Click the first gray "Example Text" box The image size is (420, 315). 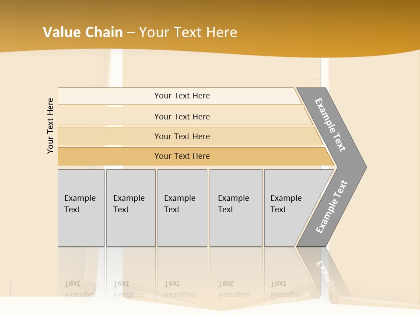81,208
